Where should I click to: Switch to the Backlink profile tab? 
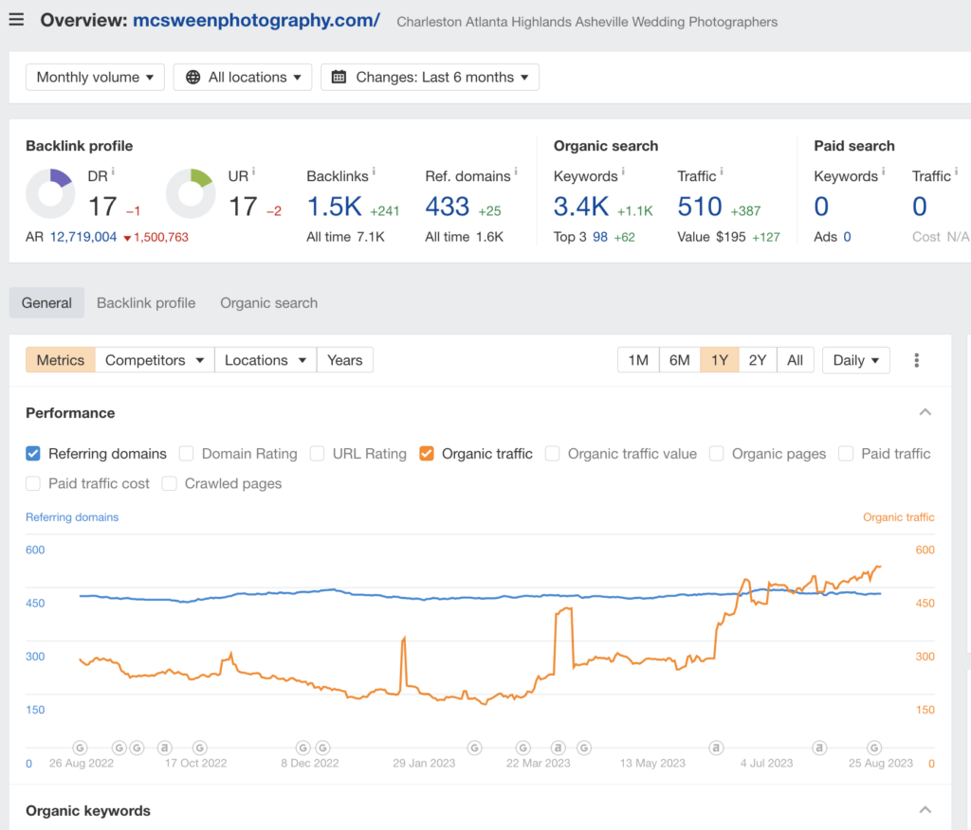pos(146,302)
